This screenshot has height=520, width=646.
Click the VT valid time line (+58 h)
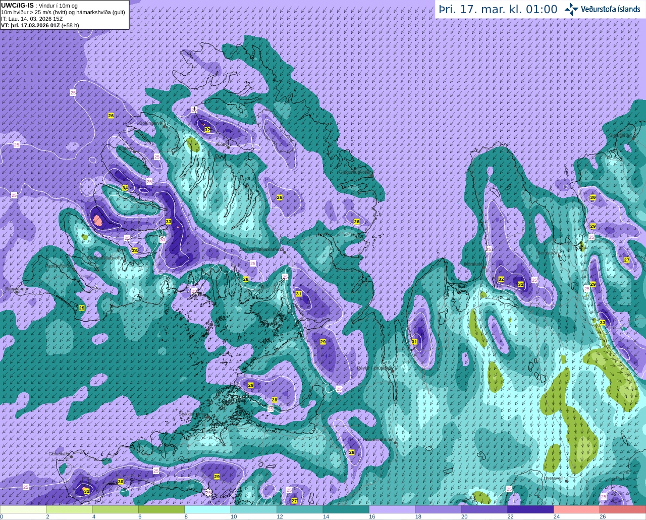(40, 25)
